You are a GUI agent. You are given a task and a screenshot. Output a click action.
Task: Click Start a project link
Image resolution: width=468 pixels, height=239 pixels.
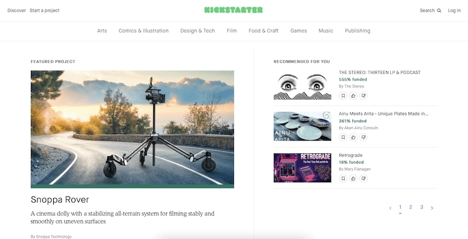[44, 10]
